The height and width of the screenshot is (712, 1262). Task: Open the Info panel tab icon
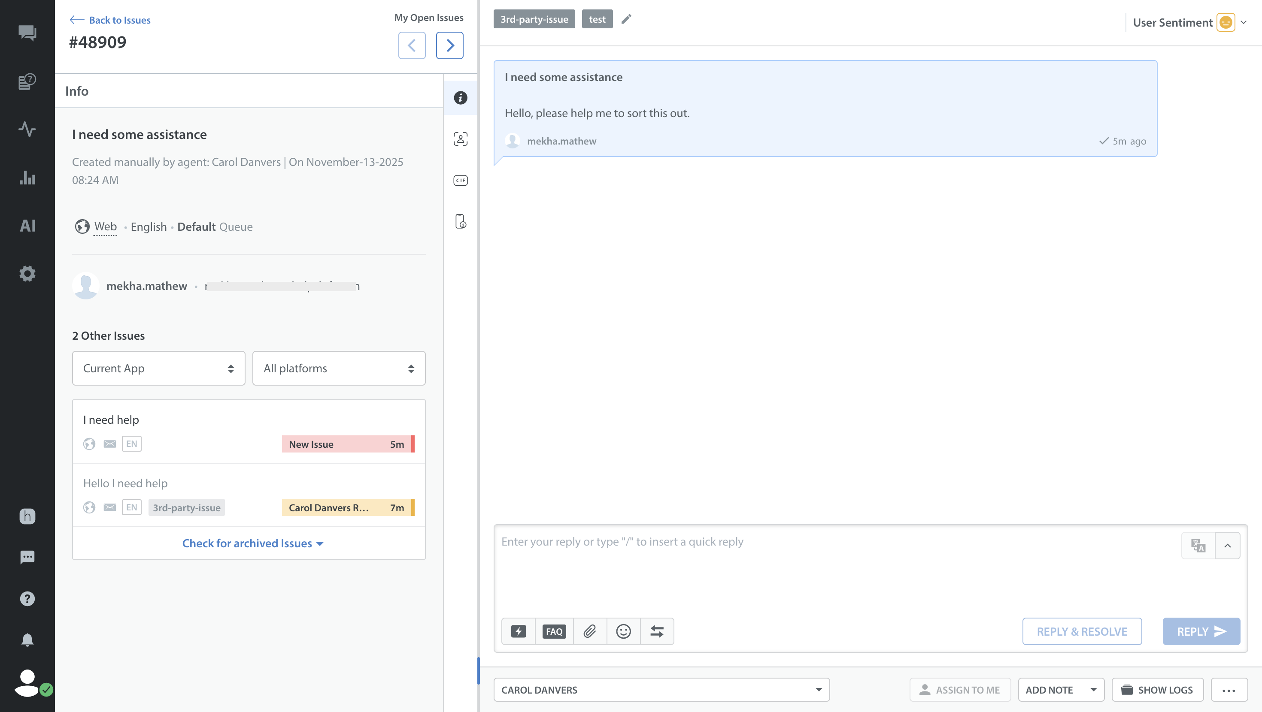pyautogui.click(x=460, y=97)
